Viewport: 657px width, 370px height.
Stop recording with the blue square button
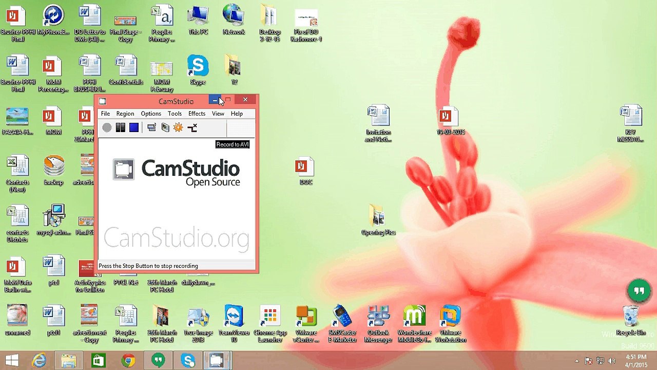[134, 127]
